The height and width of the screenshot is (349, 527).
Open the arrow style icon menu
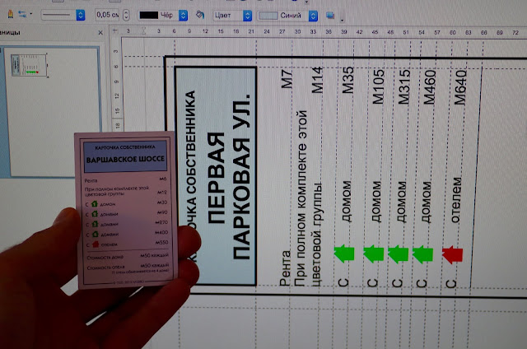[x=24, y=14]
